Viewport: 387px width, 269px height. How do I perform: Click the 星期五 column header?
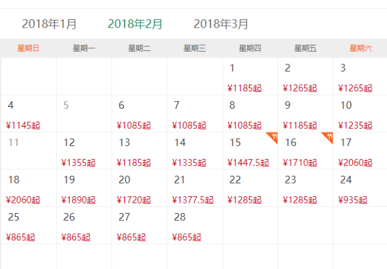tap(305, 48)
